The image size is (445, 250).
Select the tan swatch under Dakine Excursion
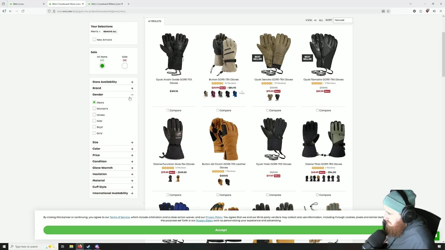(x=178, y=178)
